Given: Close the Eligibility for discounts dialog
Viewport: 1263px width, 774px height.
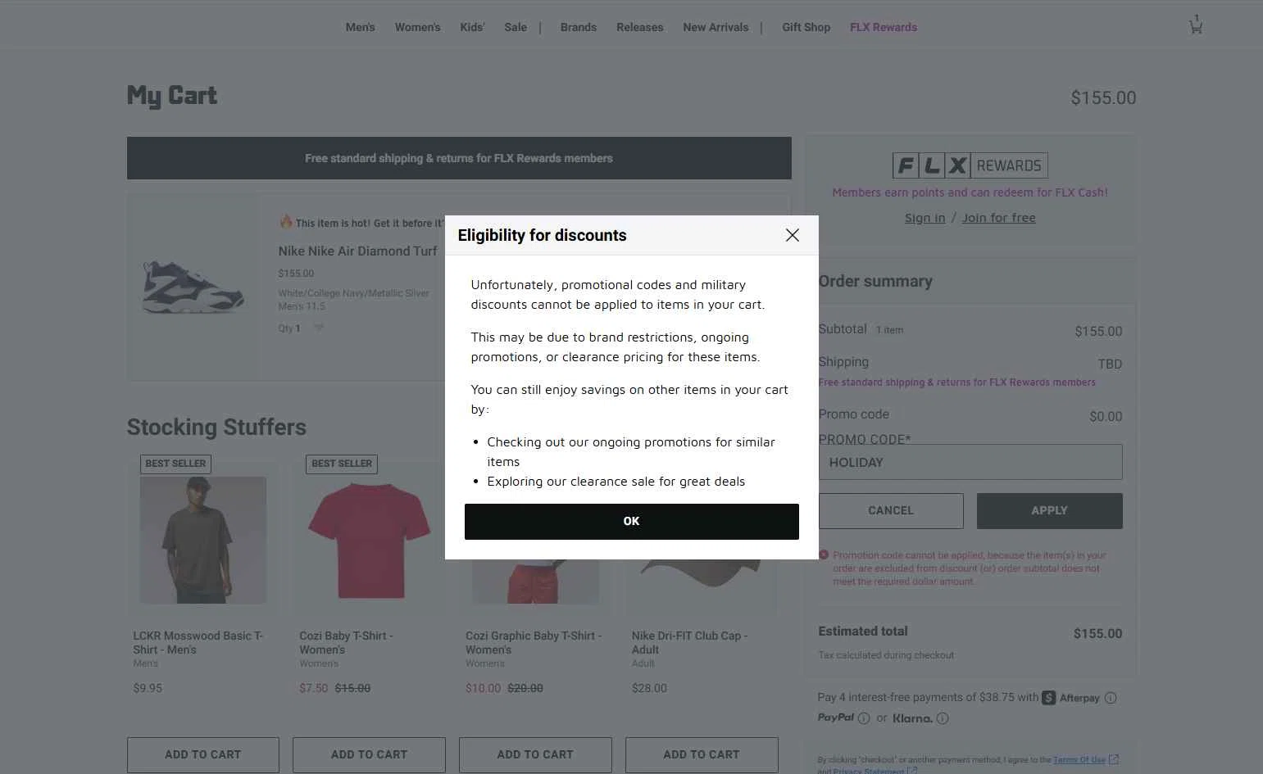Looking at the screenshot, I should click(x=792, y=235).
